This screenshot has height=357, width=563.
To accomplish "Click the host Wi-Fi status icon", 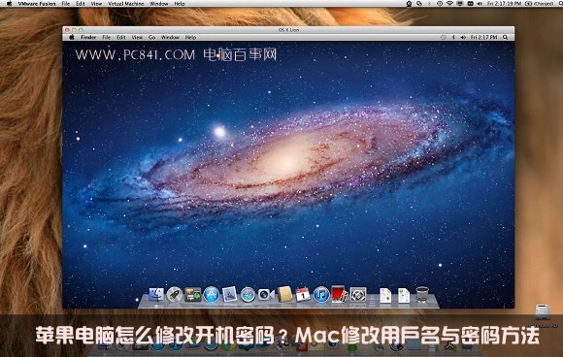I will point(449,4).
